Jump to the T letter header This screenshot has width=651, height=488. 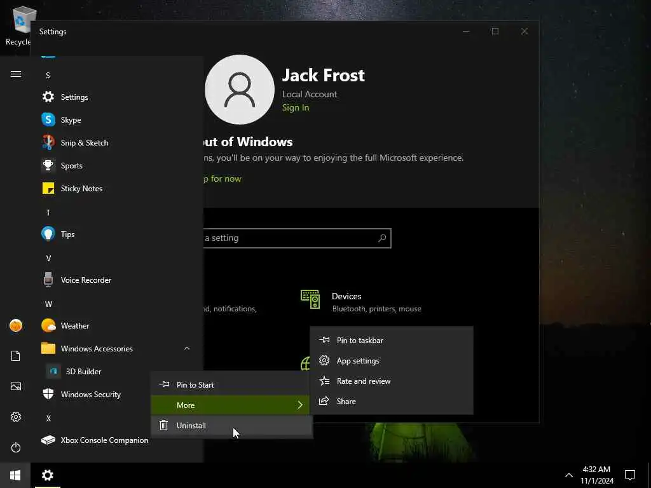pos(48,212)
